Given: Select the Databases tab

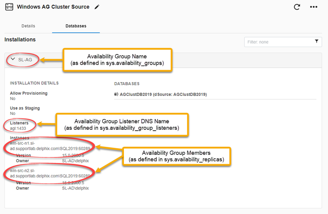Looking at the screenshot, I should click(x=76, y=26).
